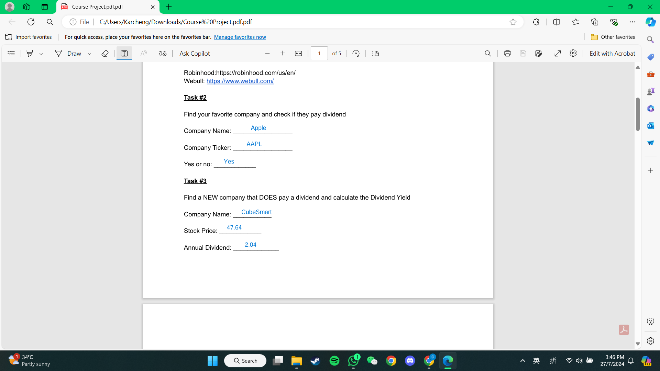Screen dimensions: 660x371
Task: Open the webull.com hyperlink
Action: pyautogui.click(x=240, y=81)
